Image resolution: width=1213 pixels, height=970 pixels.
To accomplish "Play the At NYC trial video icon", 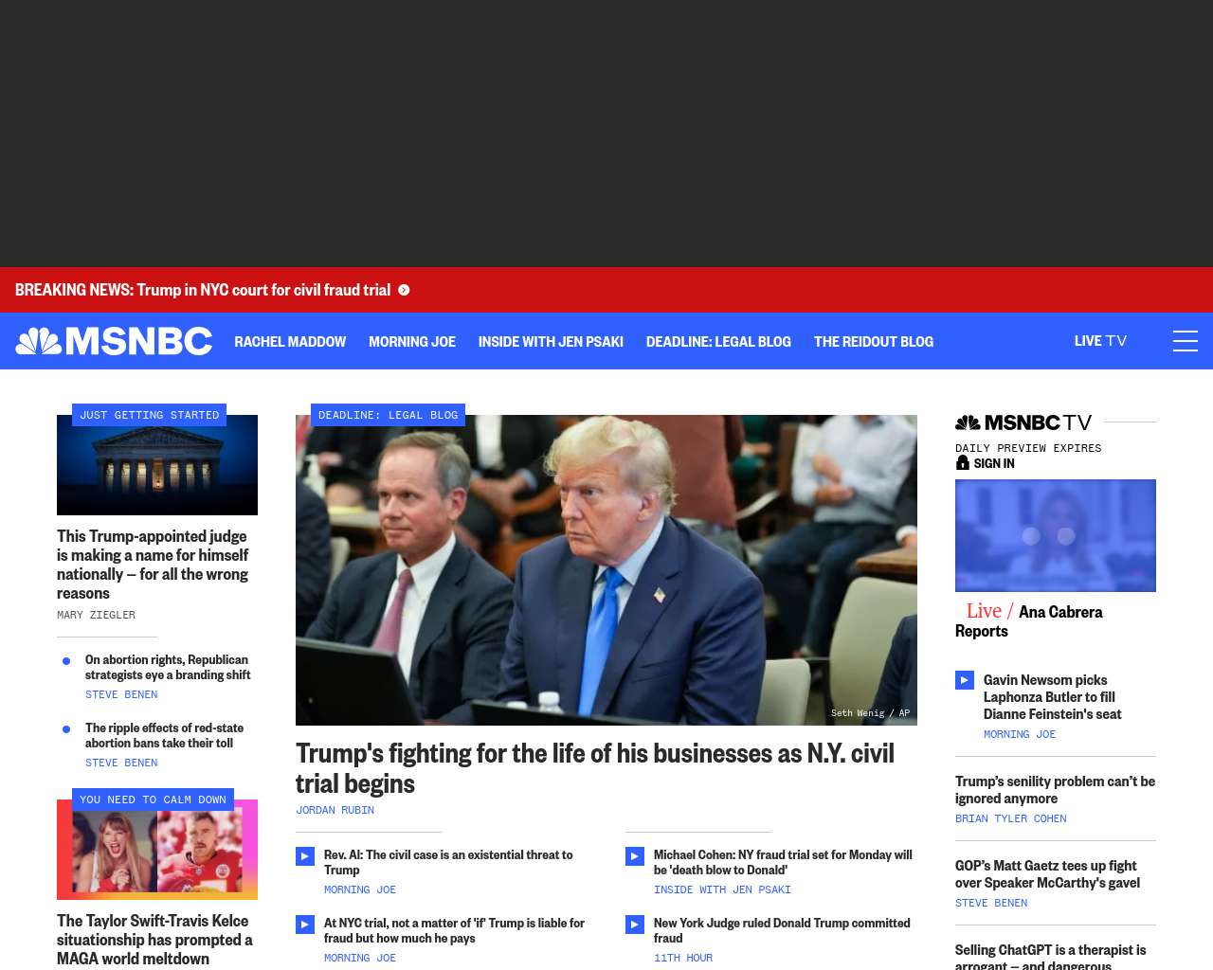I will (x=305, y=925).
